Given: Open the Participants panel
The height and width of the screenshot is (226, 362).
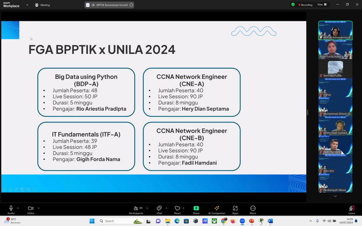Looking at the screenshot, I should click(136, 209).
